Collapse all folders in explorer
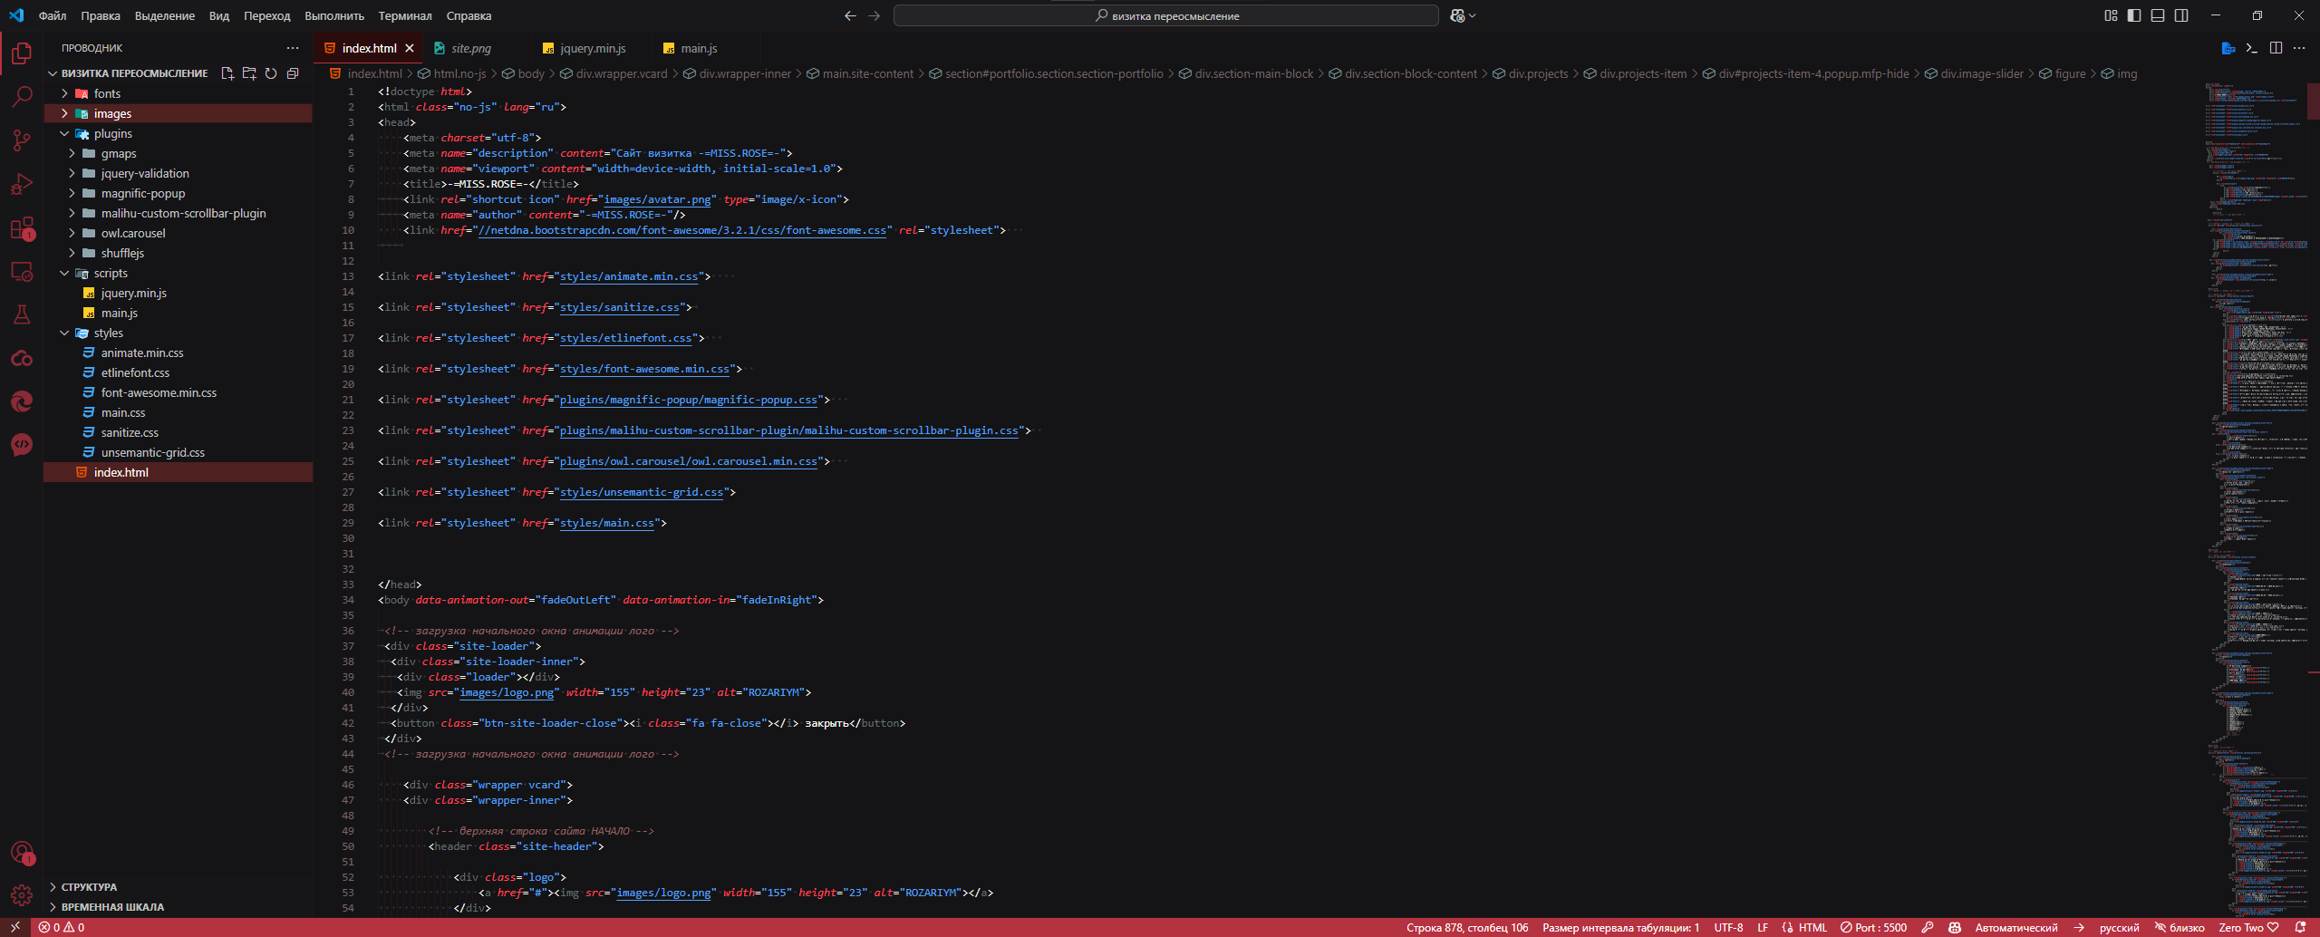The image size is (2320, 937). [x=293, y=73]
